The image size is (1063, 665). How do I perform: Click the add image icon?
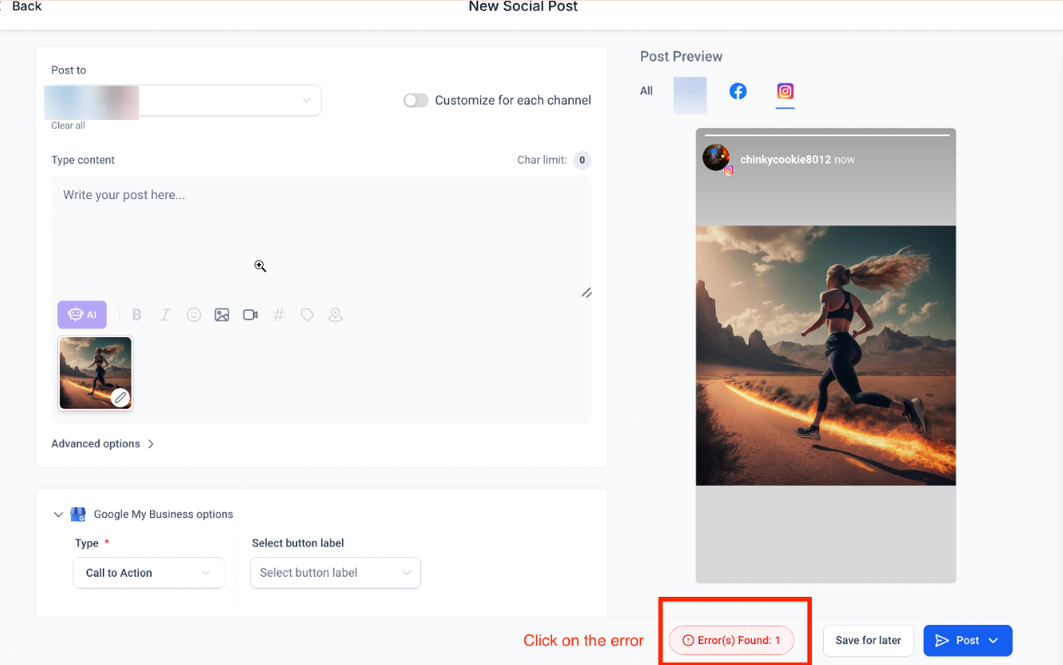222,315
